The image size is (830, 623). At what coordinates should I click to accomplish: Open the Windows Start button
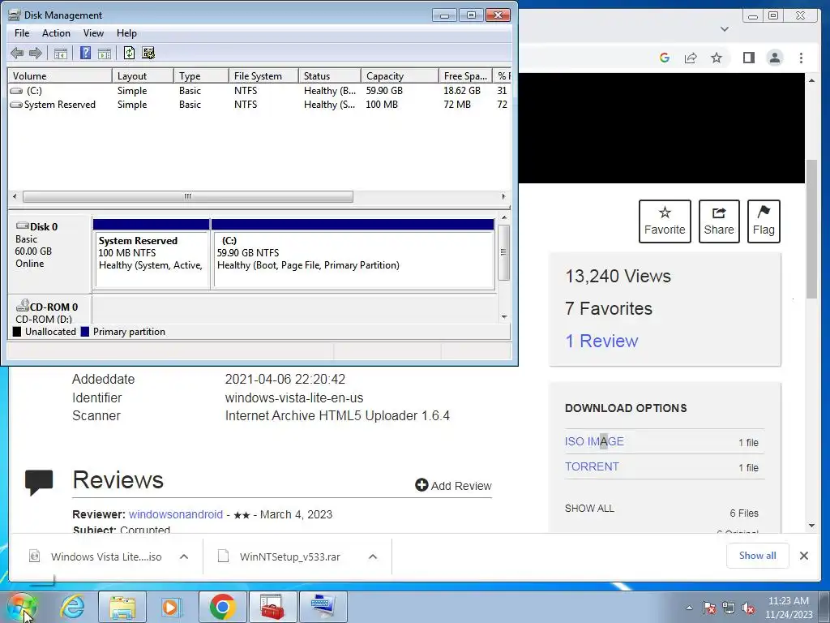(22, 607)
